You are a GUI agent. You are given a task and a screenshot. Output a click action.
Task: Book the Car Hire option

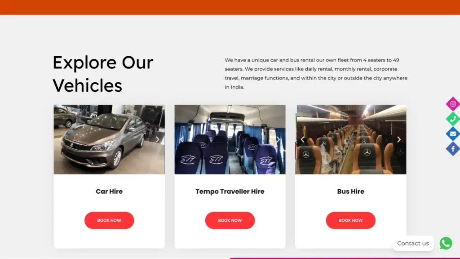pyautogui.click(x=109, y=220)
